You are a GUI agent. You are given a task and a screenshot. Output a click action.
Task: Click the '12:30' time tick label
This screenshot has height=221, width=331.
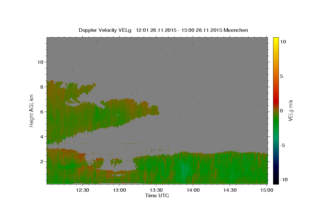82,190
